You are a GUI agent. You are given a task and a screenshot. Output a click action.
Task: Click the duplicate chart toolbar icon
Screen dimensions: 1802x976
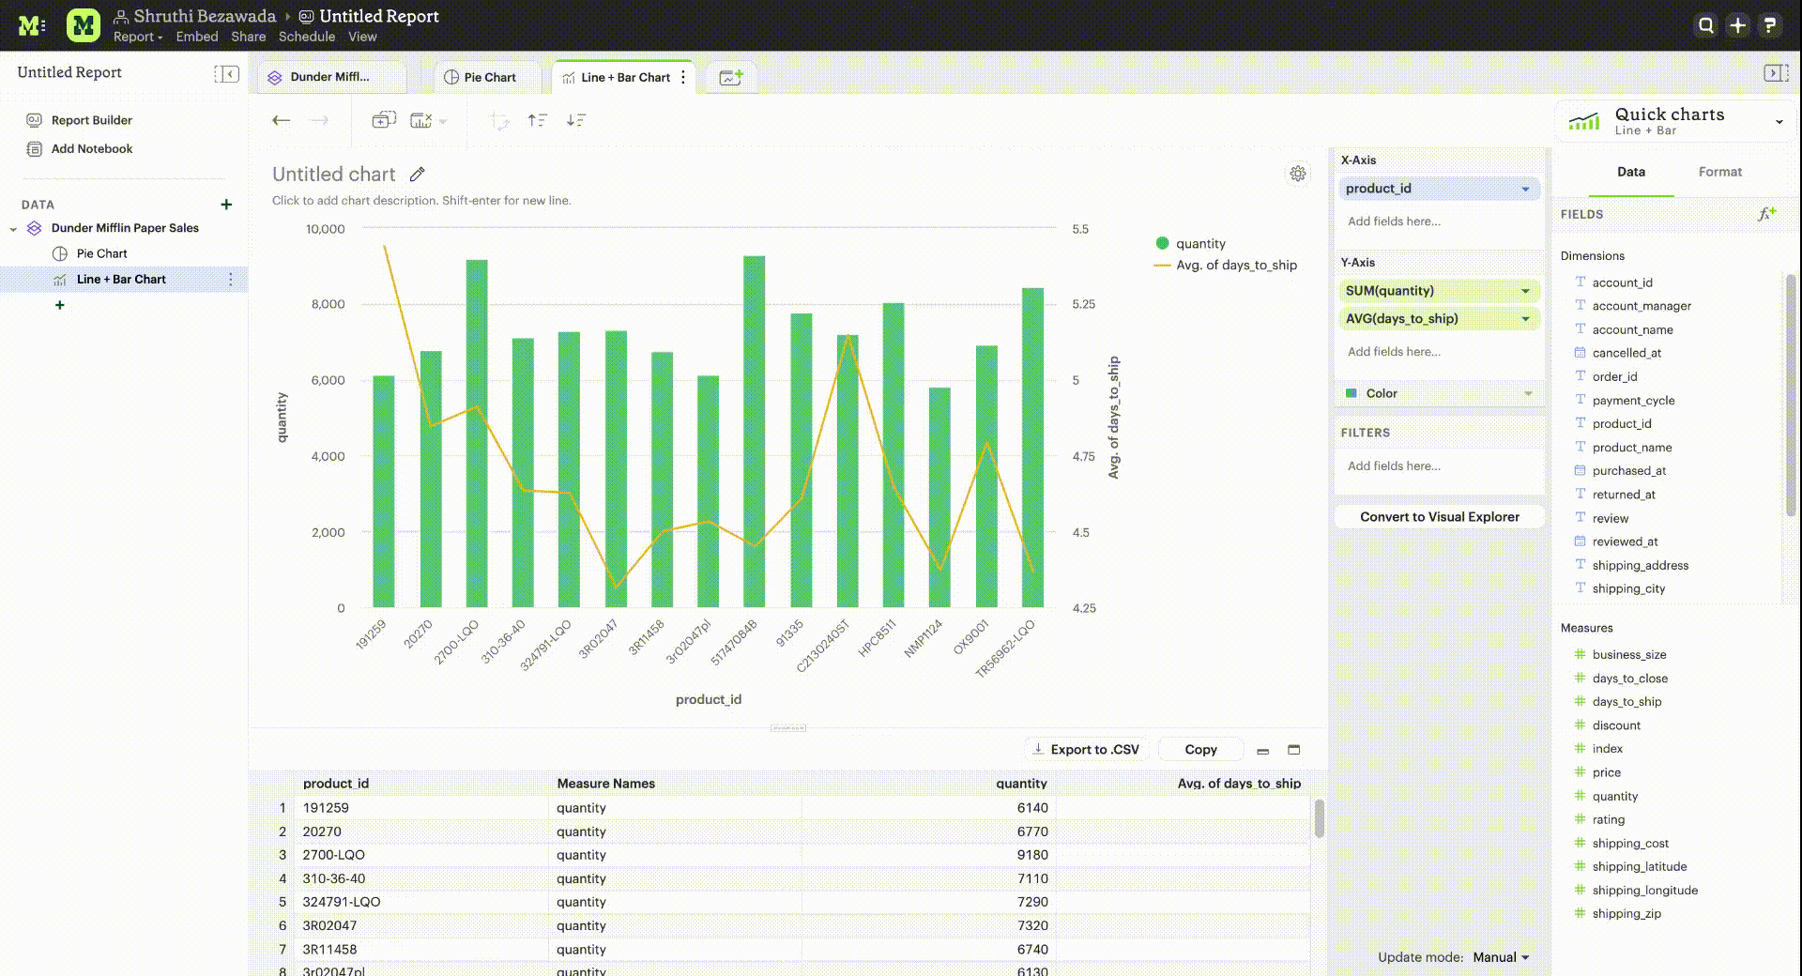383,120
